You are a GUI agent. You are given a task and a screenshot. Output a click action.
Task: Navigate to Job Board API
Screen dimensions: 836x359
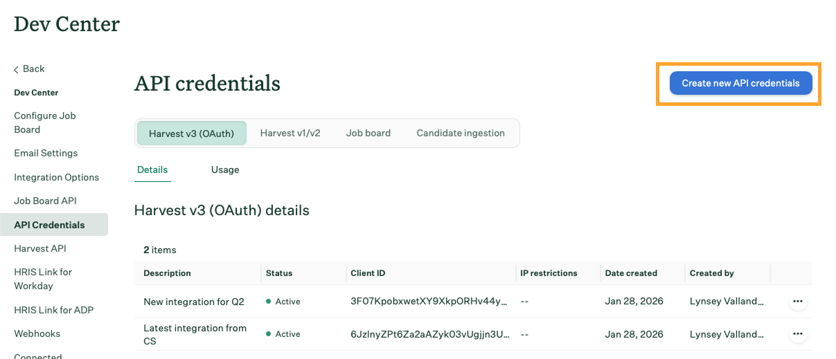click(45, 201)
